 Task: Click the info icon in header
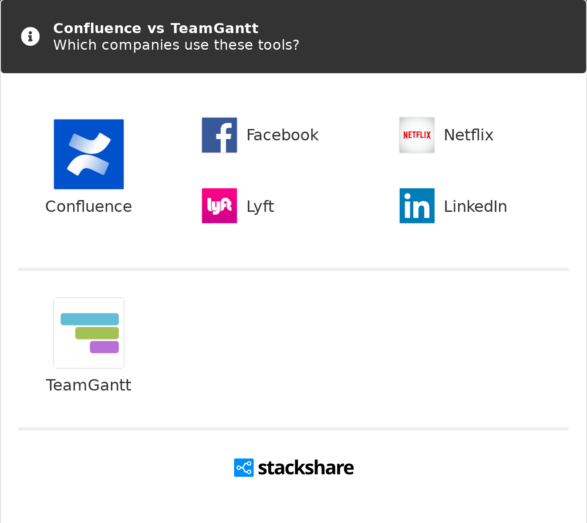tap(30, 37)
